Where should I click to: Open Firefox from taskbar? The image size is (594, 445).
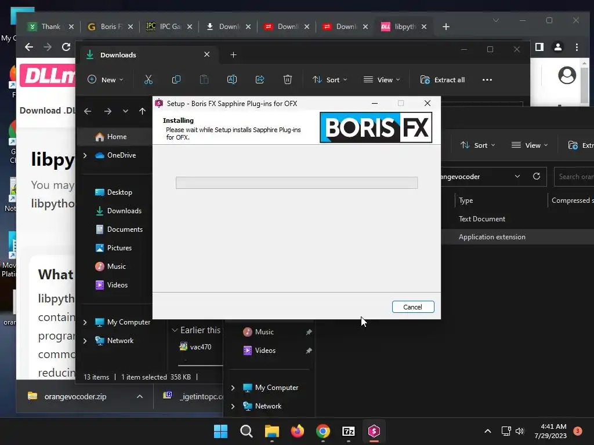click(x=298, y=431)
